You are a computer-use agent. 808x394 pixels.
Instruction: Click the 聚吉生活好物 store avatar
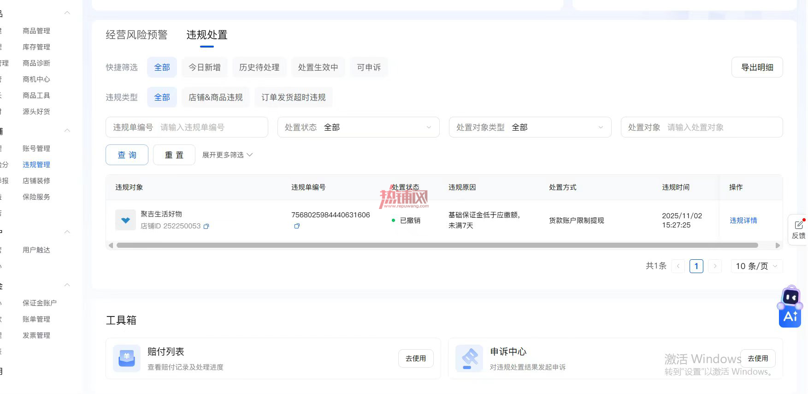[125, 220]
